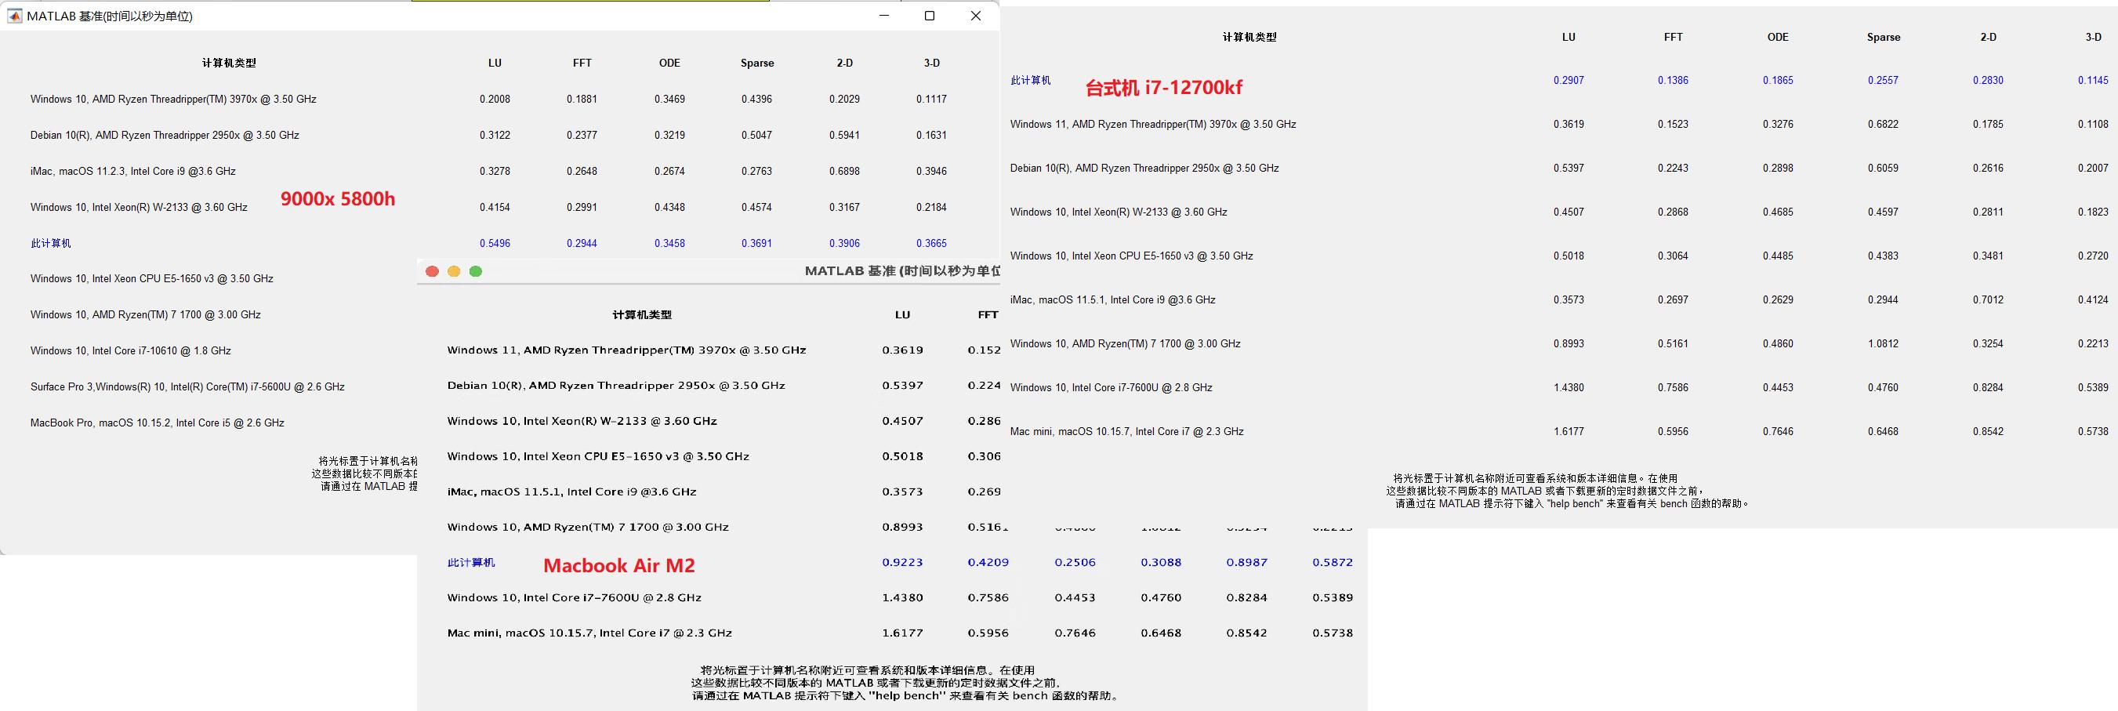Click the MATLAB 基准 title bar of the left window
The width and height of the screenshot is (2118, 711).
click(x=111, y=16)
